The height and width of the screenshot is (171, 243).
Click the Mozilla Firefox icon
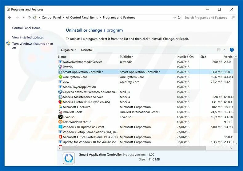(60, 102)
